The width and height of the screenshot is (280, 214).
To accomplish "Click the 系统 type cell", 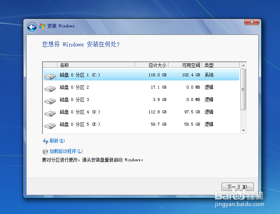I will click(209, 75).
